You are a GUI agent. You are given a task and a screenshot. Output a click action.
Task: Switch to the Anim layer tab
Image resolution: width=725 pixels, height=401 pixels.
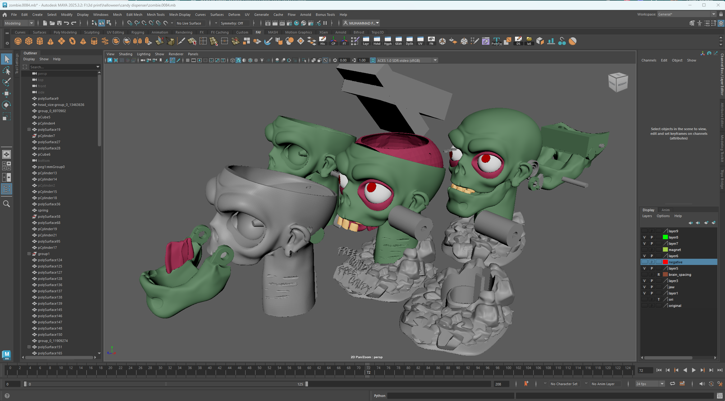(x=666, y=210)
